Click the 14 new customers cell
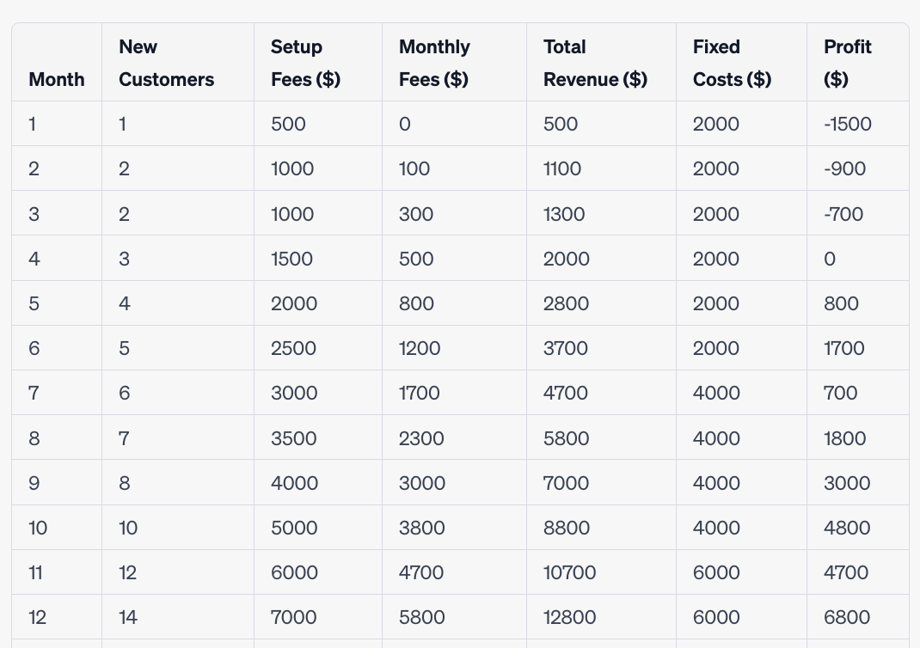The height and width of the screenshot is (648, 920). pyautogui.click(x=128, y=617)
